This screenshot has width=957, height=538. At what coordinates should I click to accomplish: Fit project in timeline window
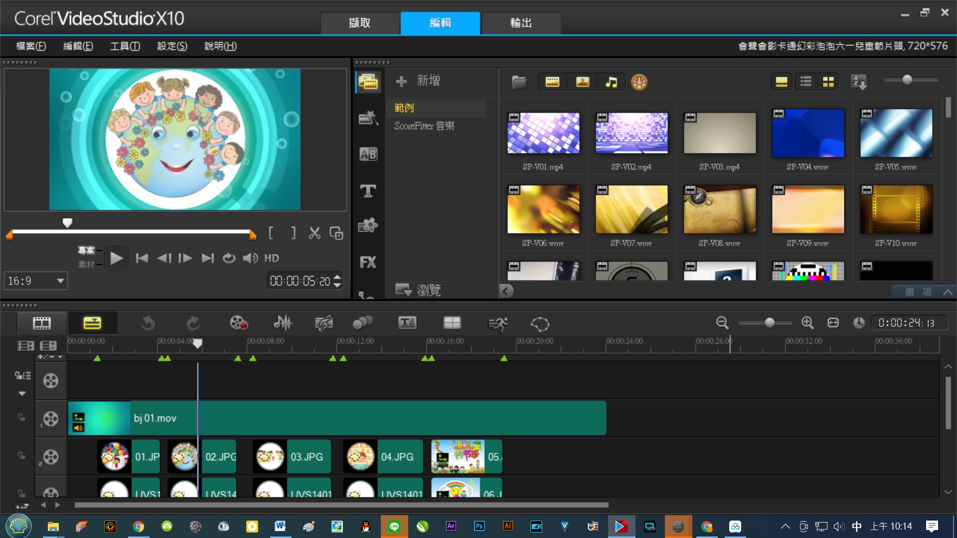click(833, 323)
